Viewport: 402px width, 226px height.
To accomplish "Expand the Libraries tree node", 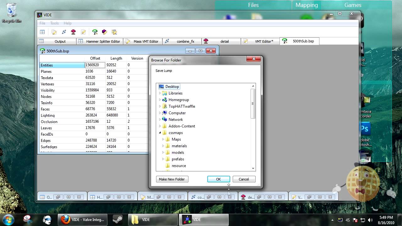I will coord(160,93).
